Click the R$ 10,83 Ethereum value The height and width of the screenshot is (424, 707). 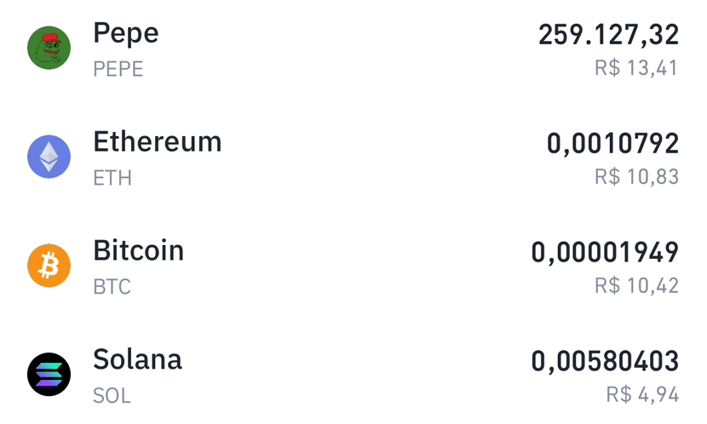[x=636, y=176]
